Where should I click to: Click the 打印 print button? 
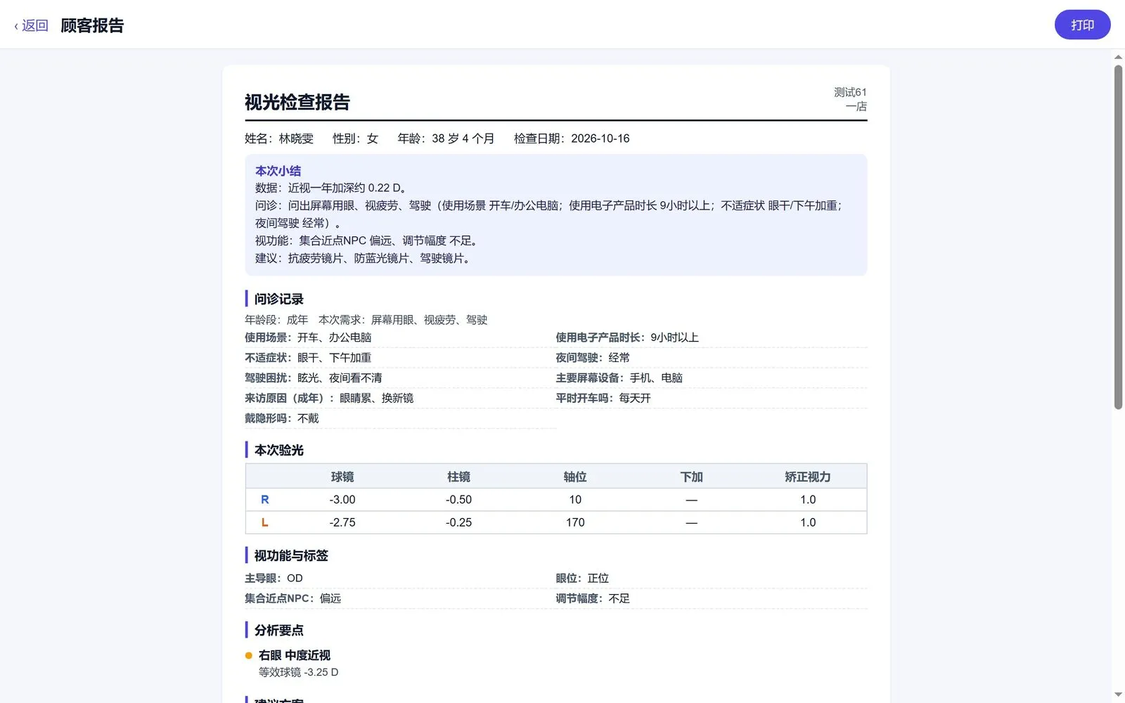1082,25
